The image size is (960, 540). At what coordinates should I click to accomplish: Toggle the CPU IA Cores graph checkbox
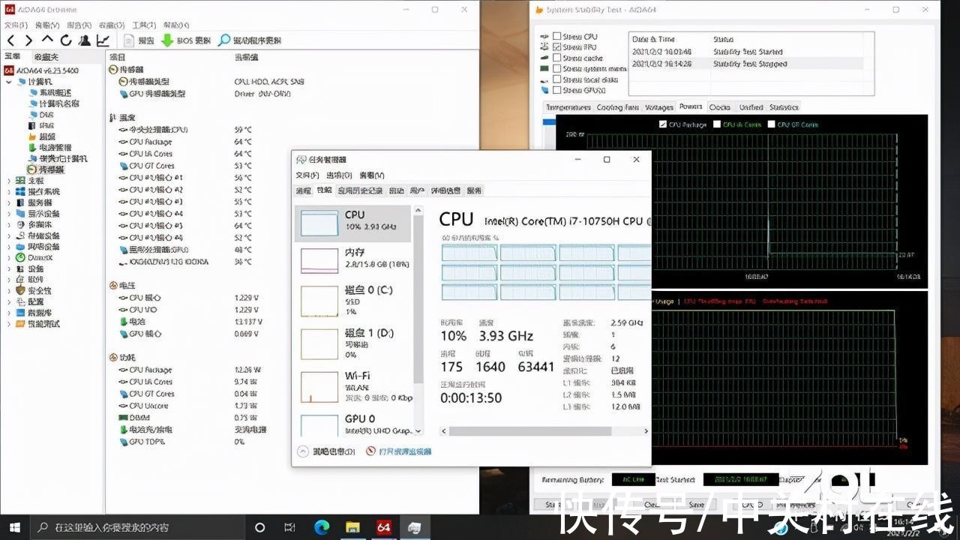[717, 124]
